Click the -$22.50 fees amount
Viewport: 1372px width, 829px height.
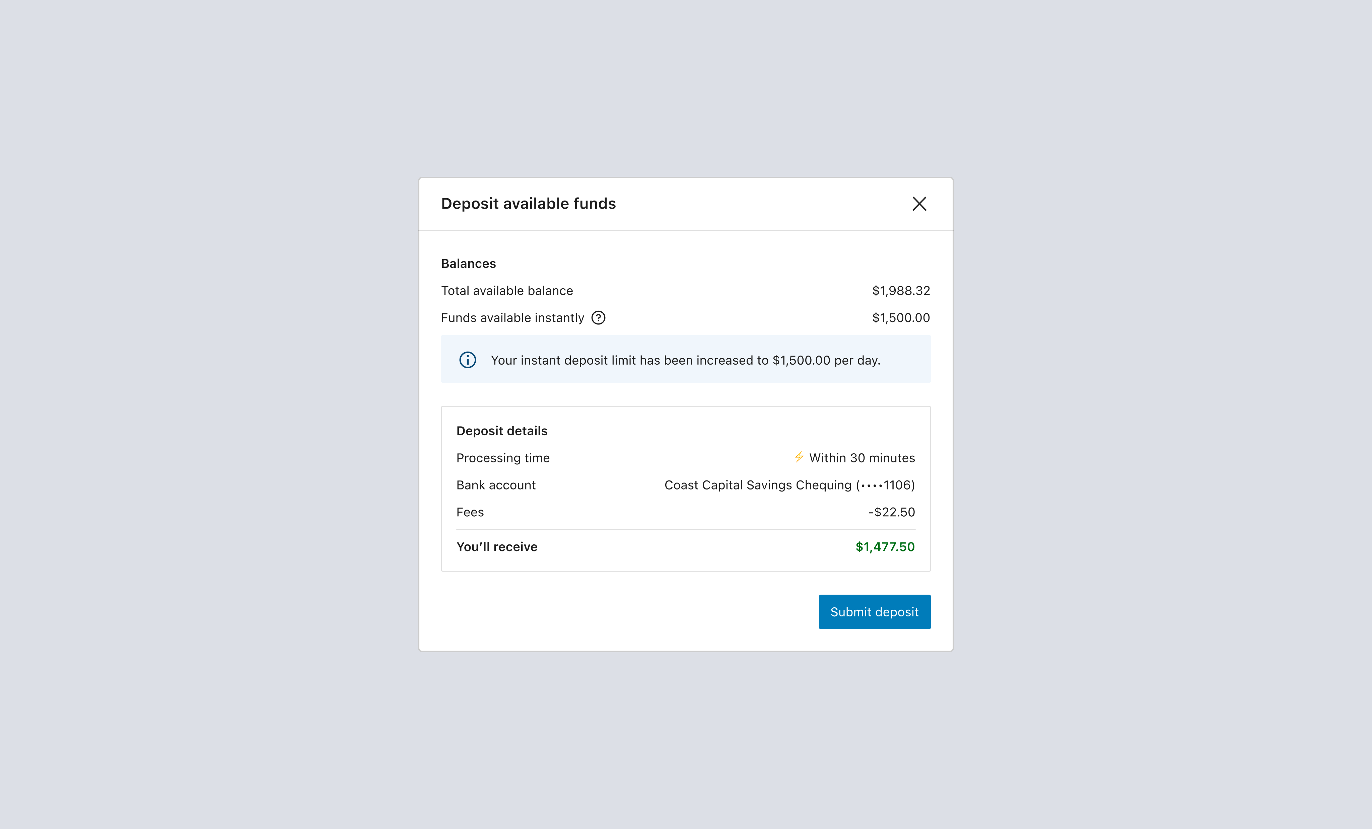pos(891,512)
